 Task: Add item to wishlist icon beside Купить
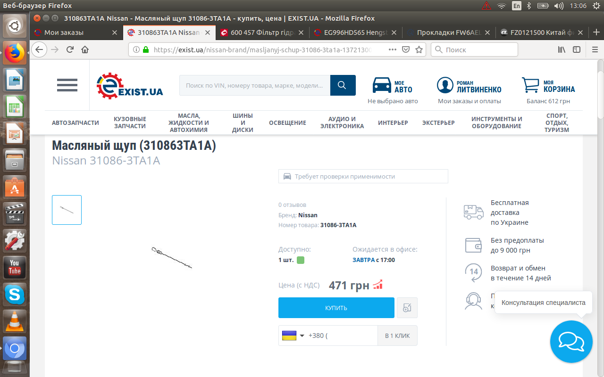coord(407,308)
